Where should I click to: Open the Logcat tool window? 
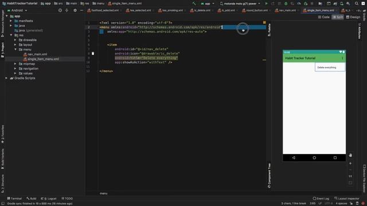click(x=49, y=199)
